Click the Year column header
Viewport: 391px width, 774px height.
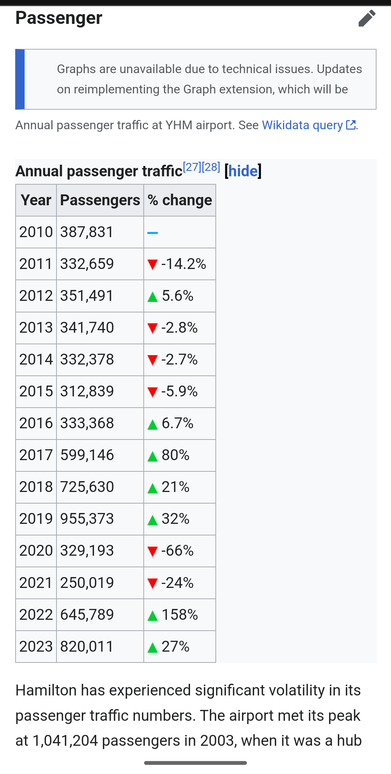[x=36, y=200]
